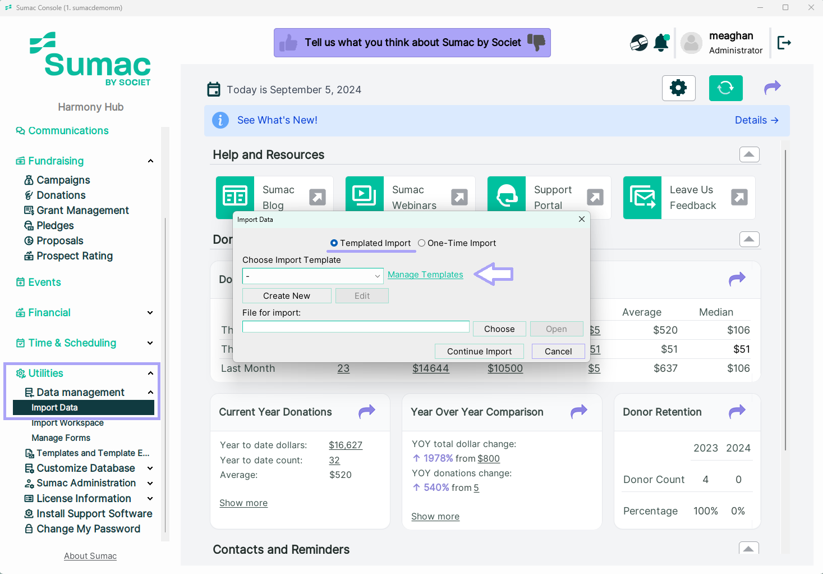Image resolution: width=823 pixels, height=574 pixels.
Task: Expand the Sumac Administration chevron
Action: click(150, 484)
